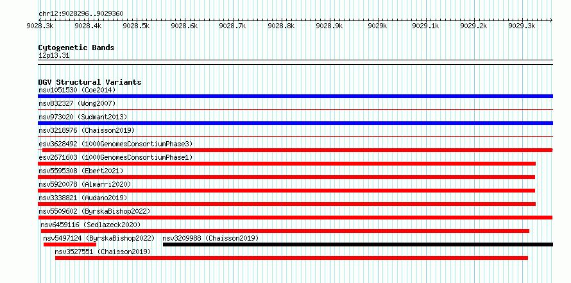Viewport: 571px width, 283px height.
Task: Click the chr12:9028296..9029360 region label
Action: (81, 13)
